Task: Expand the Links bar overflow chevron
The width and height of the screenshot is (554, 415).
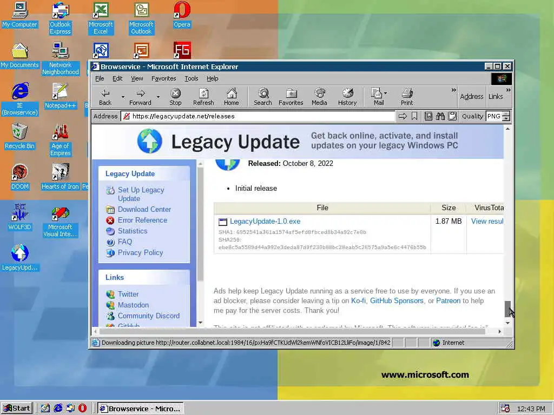Action: point(508,90)
